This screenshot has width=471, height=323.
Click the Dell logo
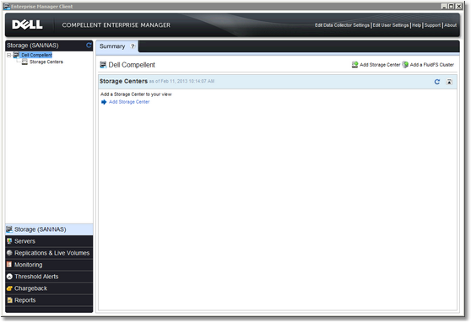[x=27, y=24]
